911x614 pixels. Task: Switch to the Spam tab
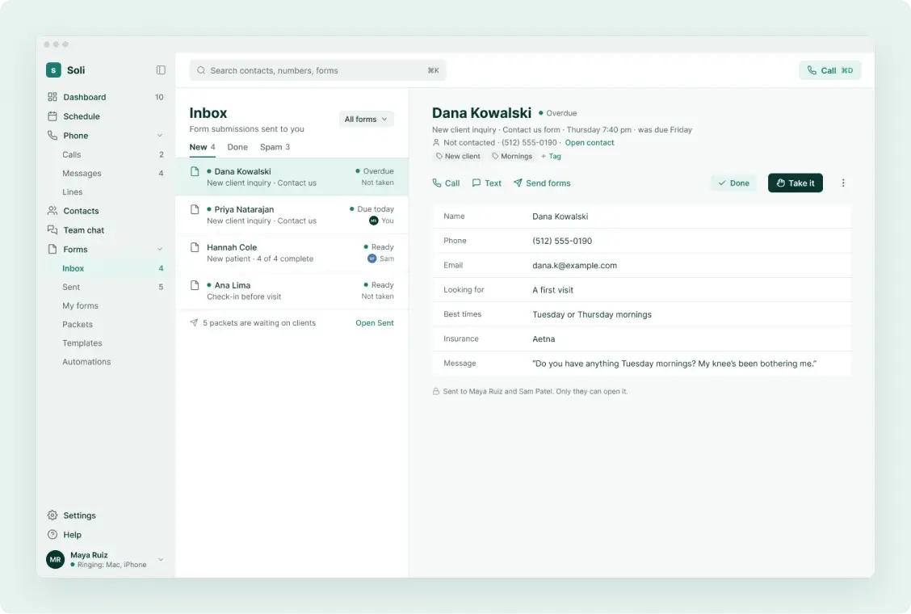[x=275, y=147]
